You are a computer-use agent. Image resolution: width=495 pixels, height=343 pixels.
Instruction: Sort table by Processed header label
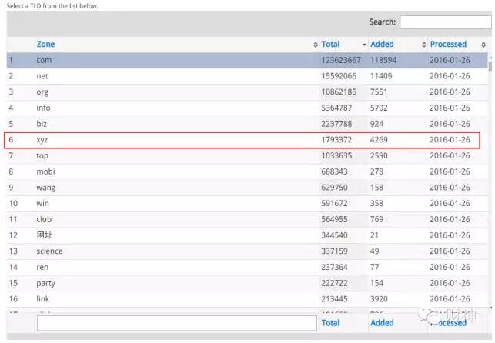(448, 45)
